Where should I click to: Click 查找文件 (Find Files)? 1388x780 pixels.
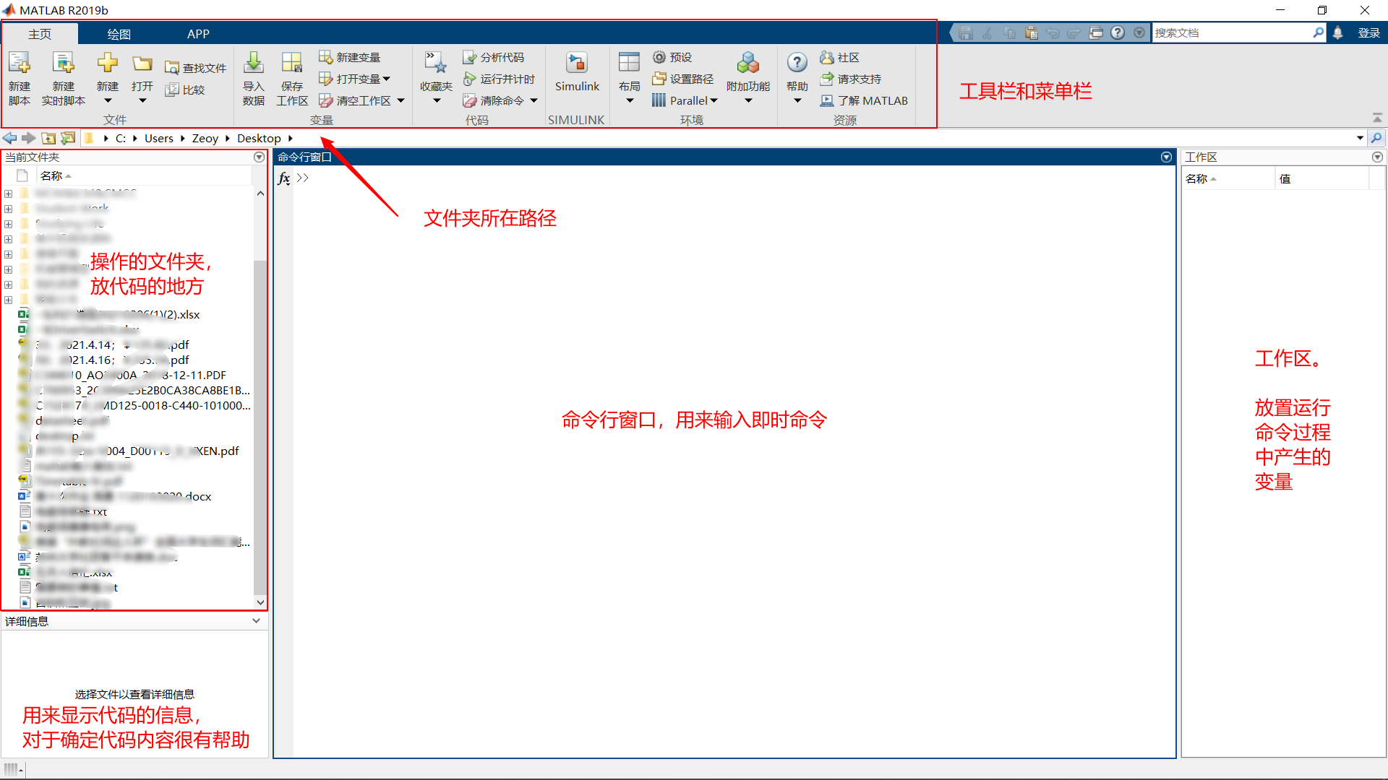tap(196, 68)
